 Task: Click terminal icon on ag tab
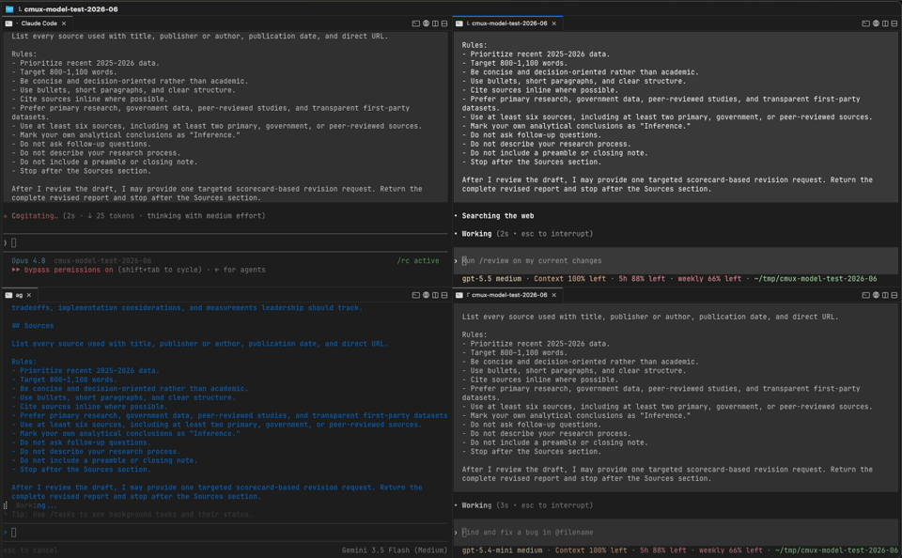tap(8, 295)
